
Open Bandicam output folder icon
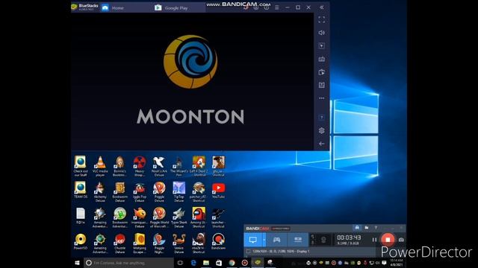(x=367, y=228)
